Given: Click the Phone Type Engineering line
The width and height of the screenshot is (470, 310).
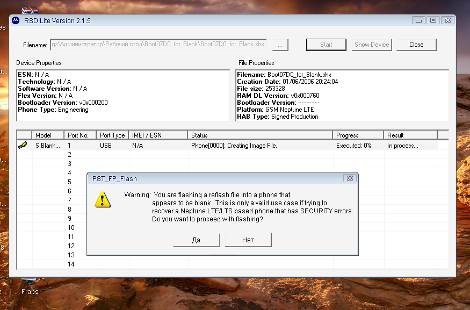Looking at the screenshot, I should 53,110.
